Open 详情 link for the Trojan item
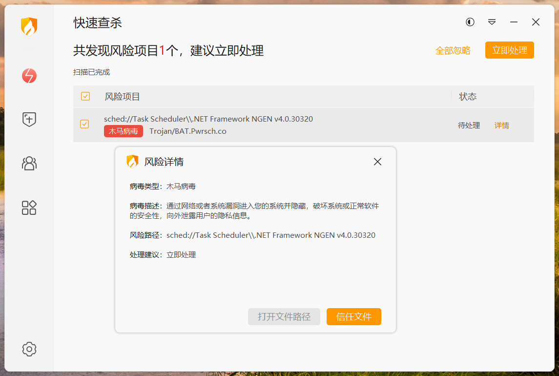Image resolution: width=559 pixels, height=376 pixels. point(501,125)
